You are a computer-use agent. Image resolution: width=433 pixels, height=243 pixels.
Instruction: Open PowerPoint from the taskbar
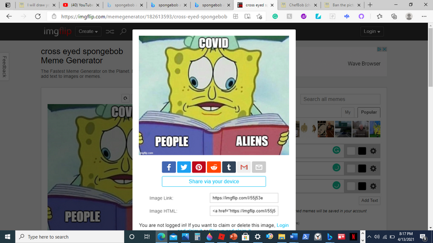pos(233,237)
